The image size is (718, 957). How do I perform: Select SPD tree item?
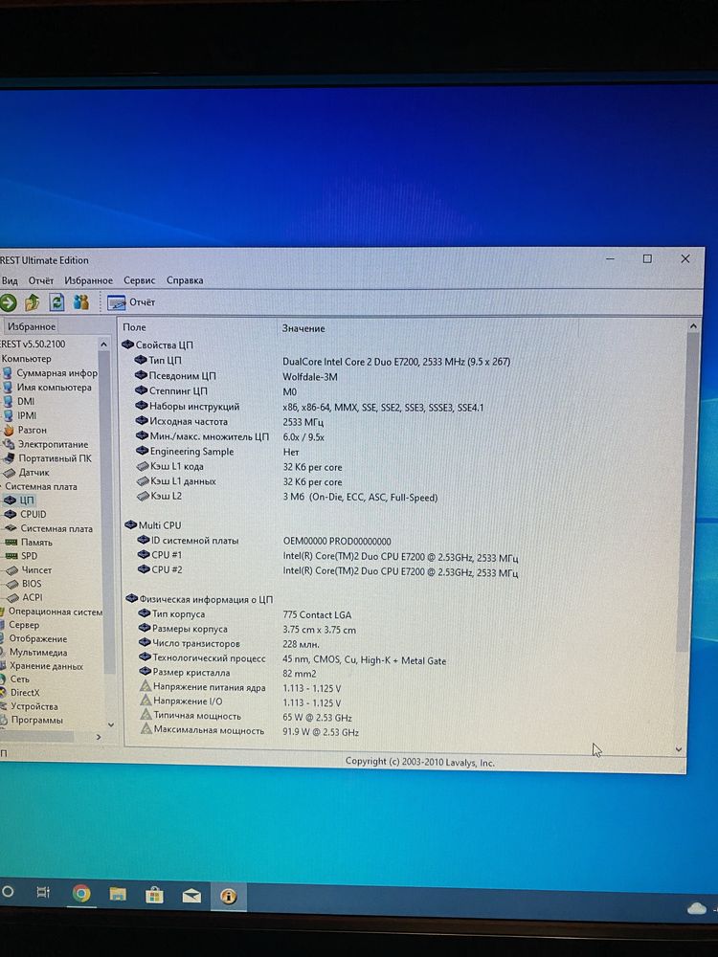tap(21, 556)
